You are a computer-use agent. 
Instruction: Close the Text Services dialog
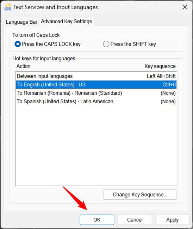point(185,7)
